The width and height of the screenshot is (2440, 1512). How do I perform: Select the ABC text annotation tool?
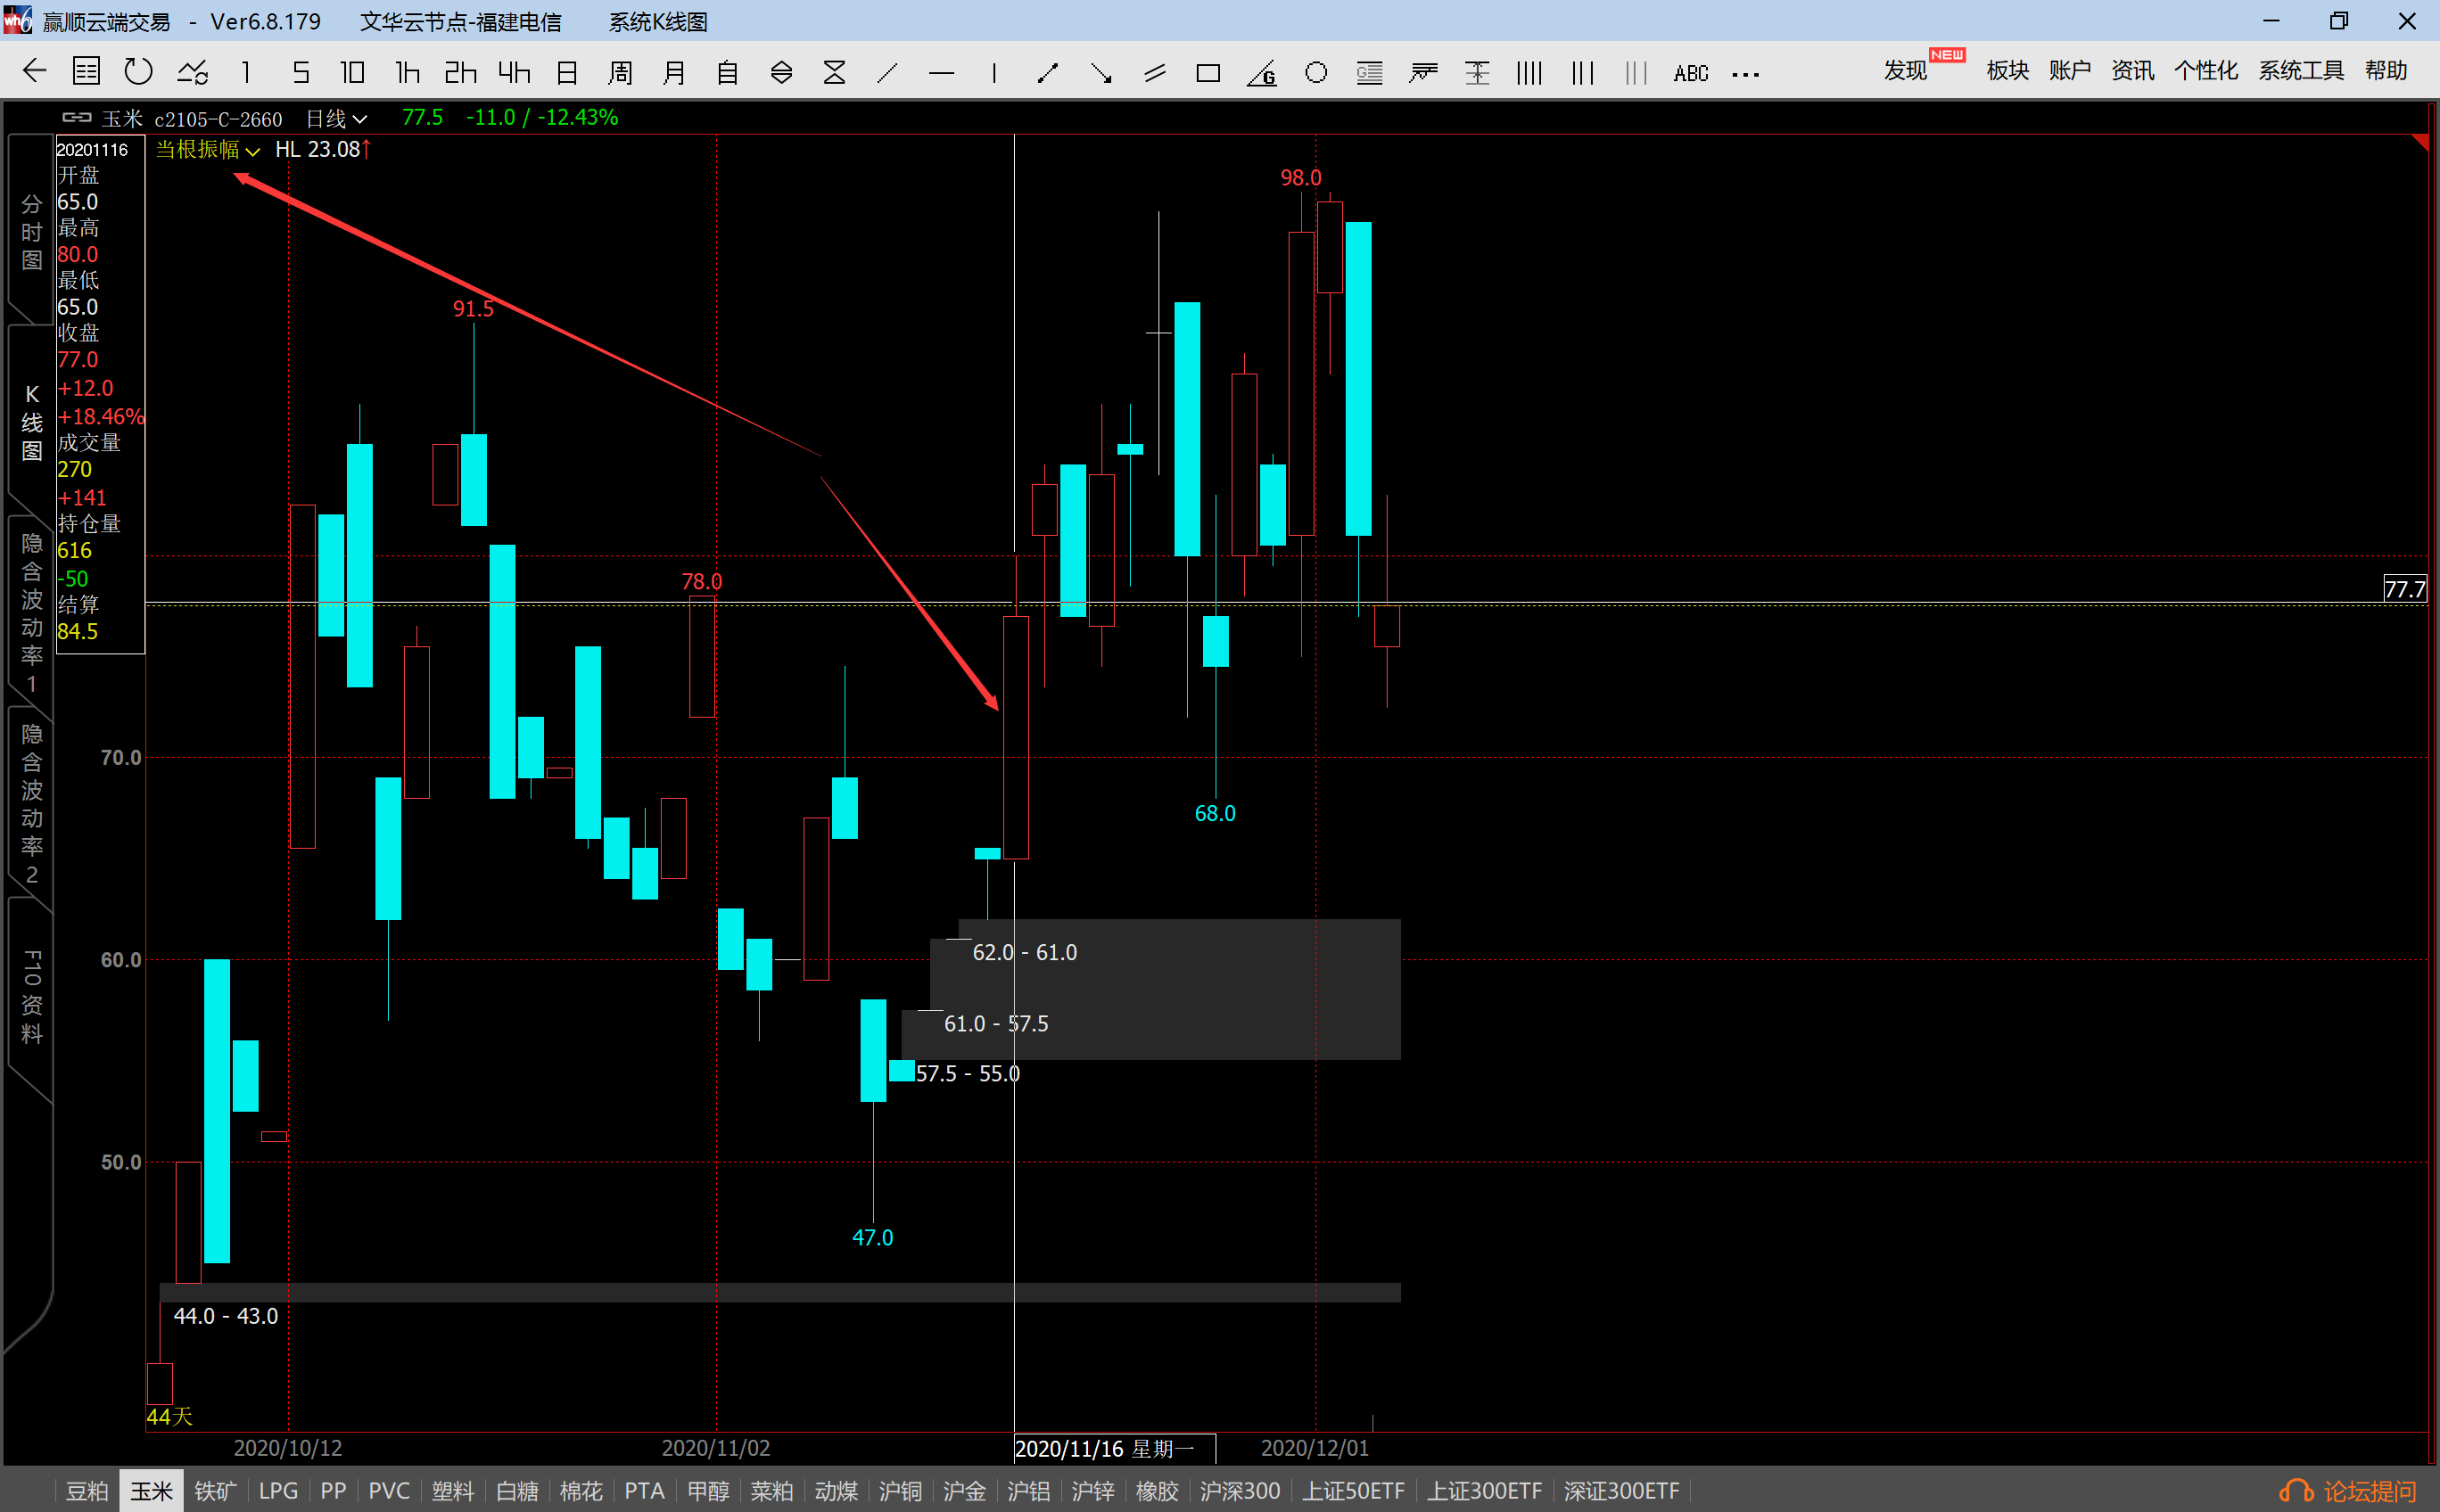tap(1690, 73)
